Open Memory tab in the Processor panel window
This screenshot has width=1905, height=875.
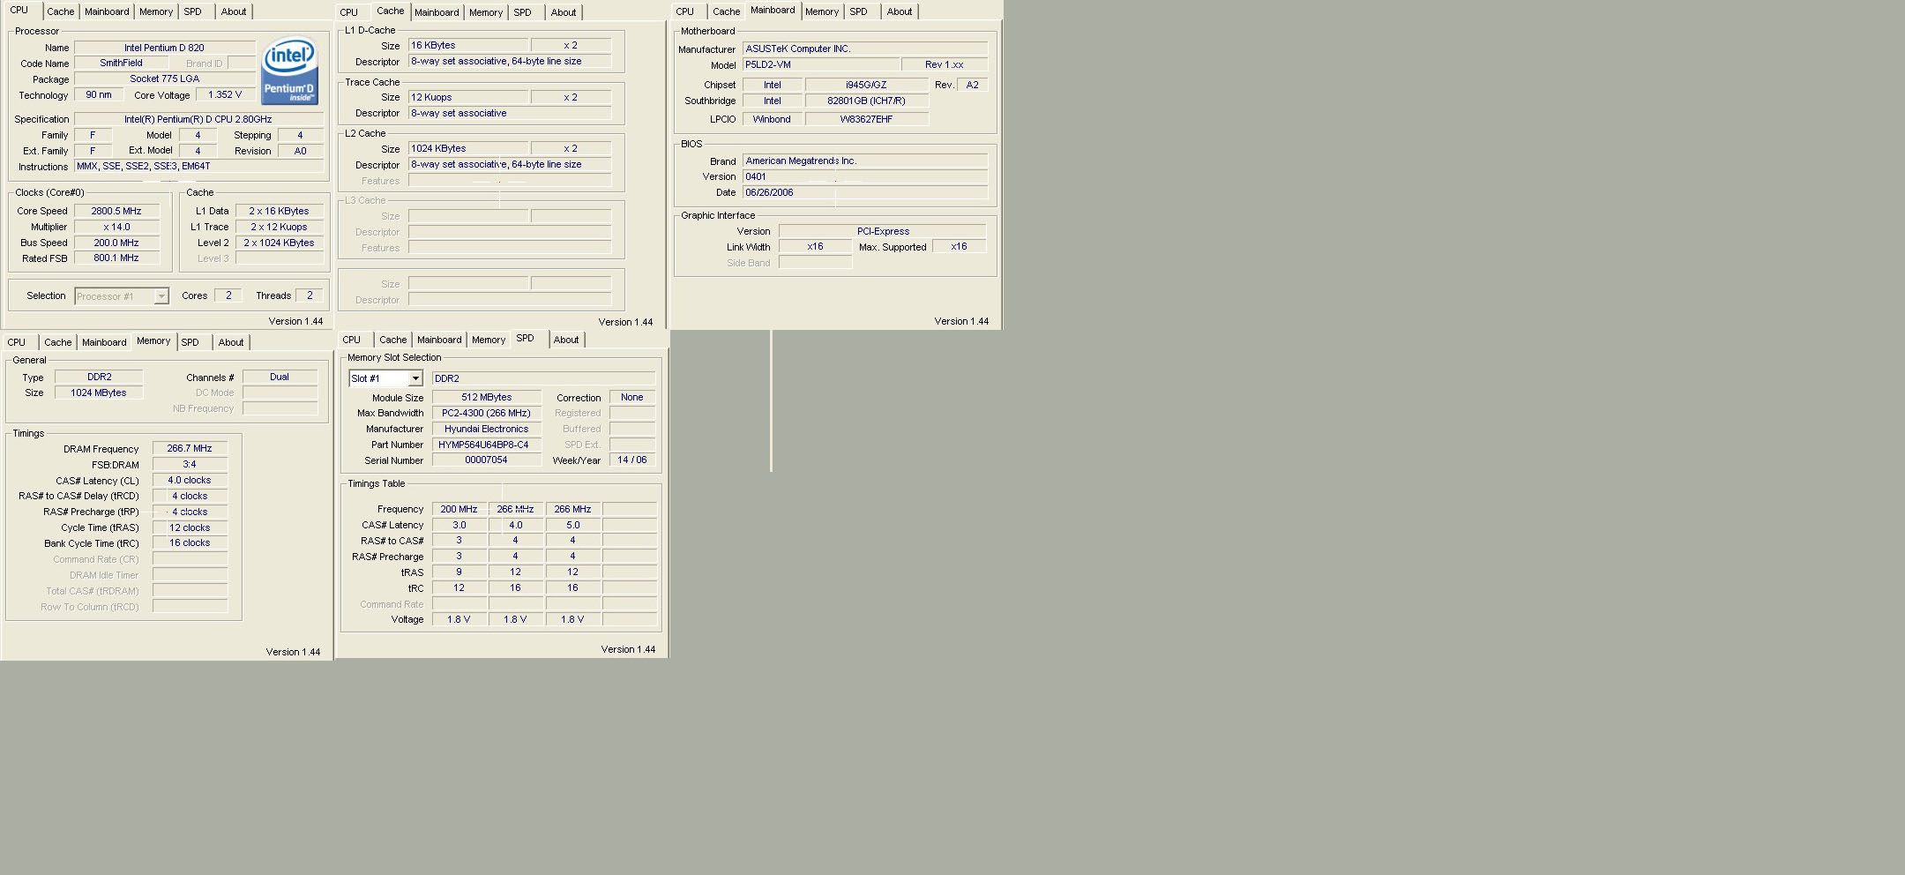(x=156, y=11)
